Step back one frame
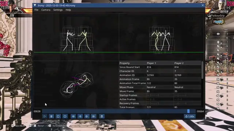Image resolution: width=234 pixels, height=131 pixels. [x=80, y=116]
